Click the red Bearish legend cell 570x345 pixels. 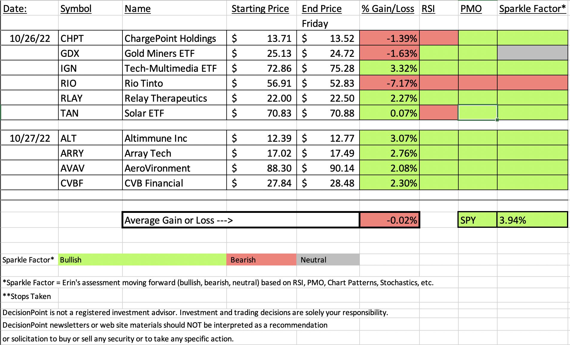coord(261,260)
